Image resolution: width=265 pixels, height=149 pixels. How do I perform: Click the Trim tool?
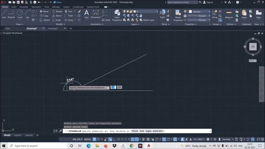click(68, 11)
